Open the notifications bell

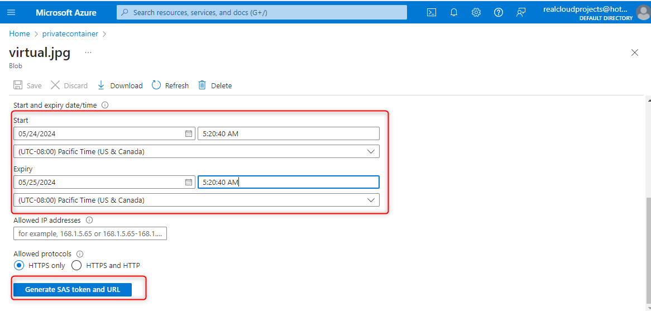pyautogui.click(x=454, y=12)
